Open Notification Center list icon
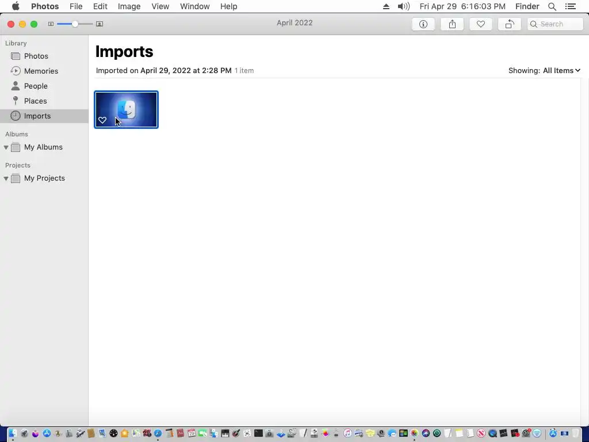This screenshot has height=442, width=589. 571,6
